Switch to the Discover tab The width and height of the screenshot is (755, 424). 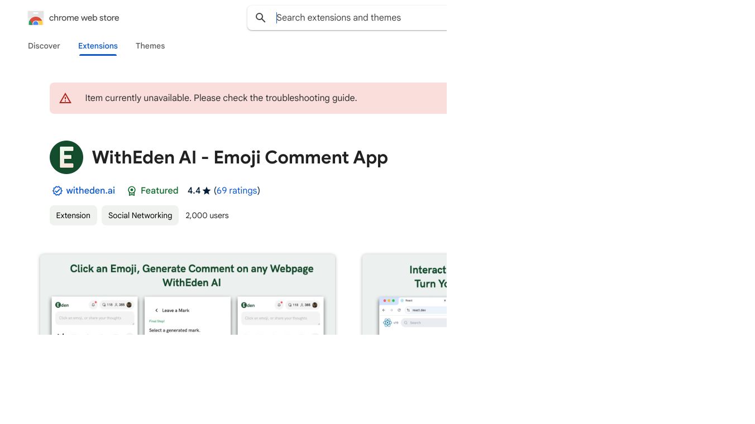[44, 46]
